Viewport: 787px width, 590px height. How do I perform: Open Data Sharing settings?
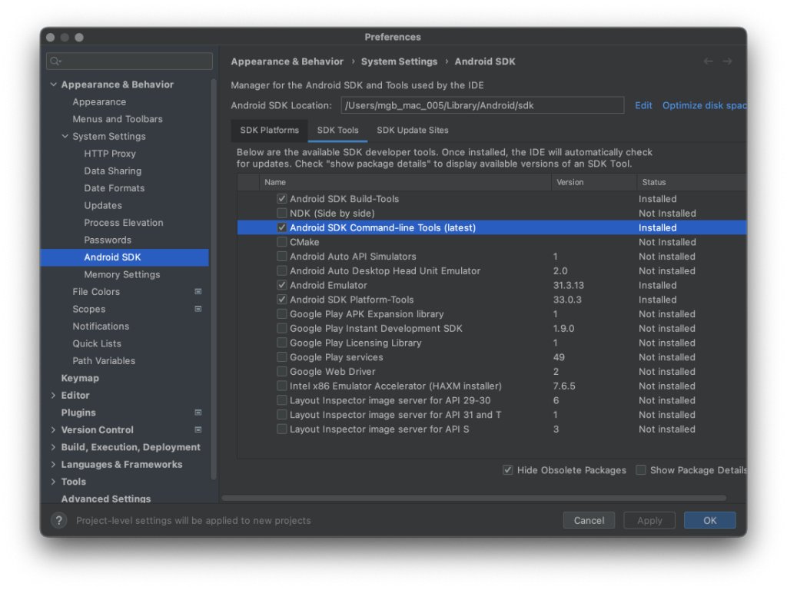112,171
